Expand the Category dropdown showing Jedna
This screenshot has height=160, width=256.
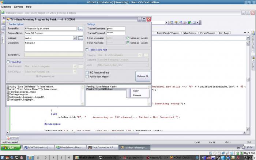tap(75, 38)
